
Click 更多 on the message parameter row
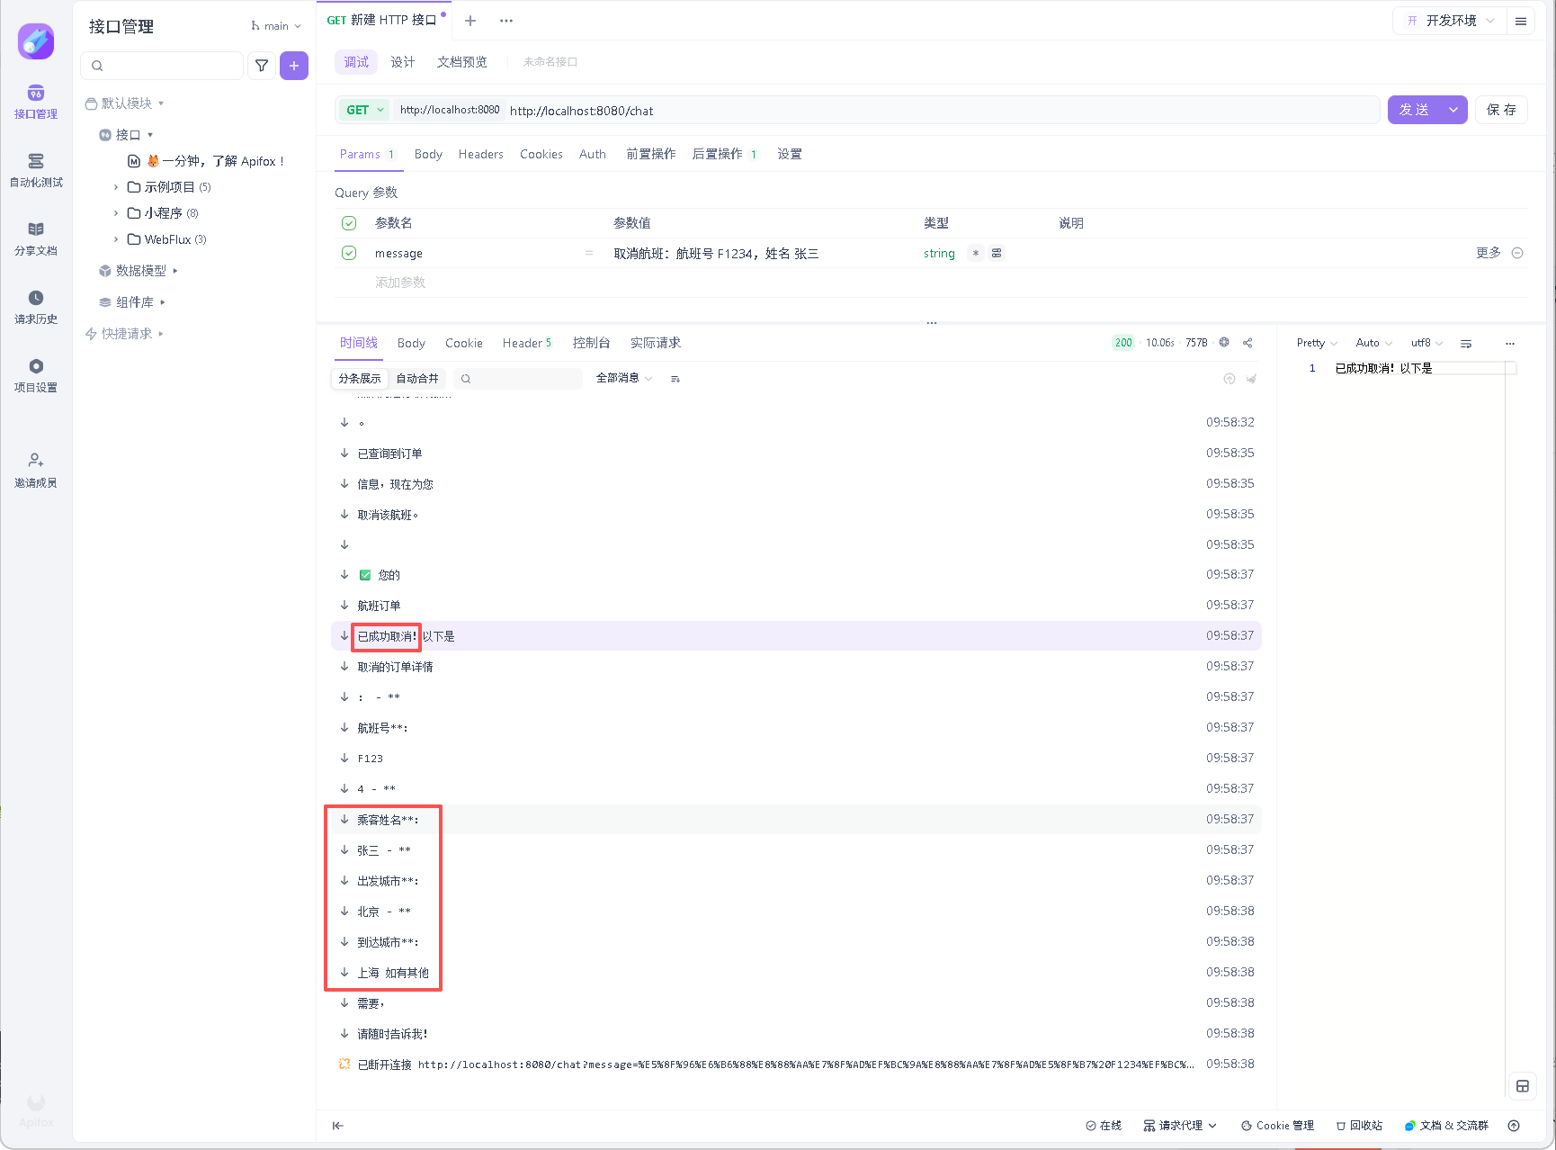click(x=1489, y=253)
